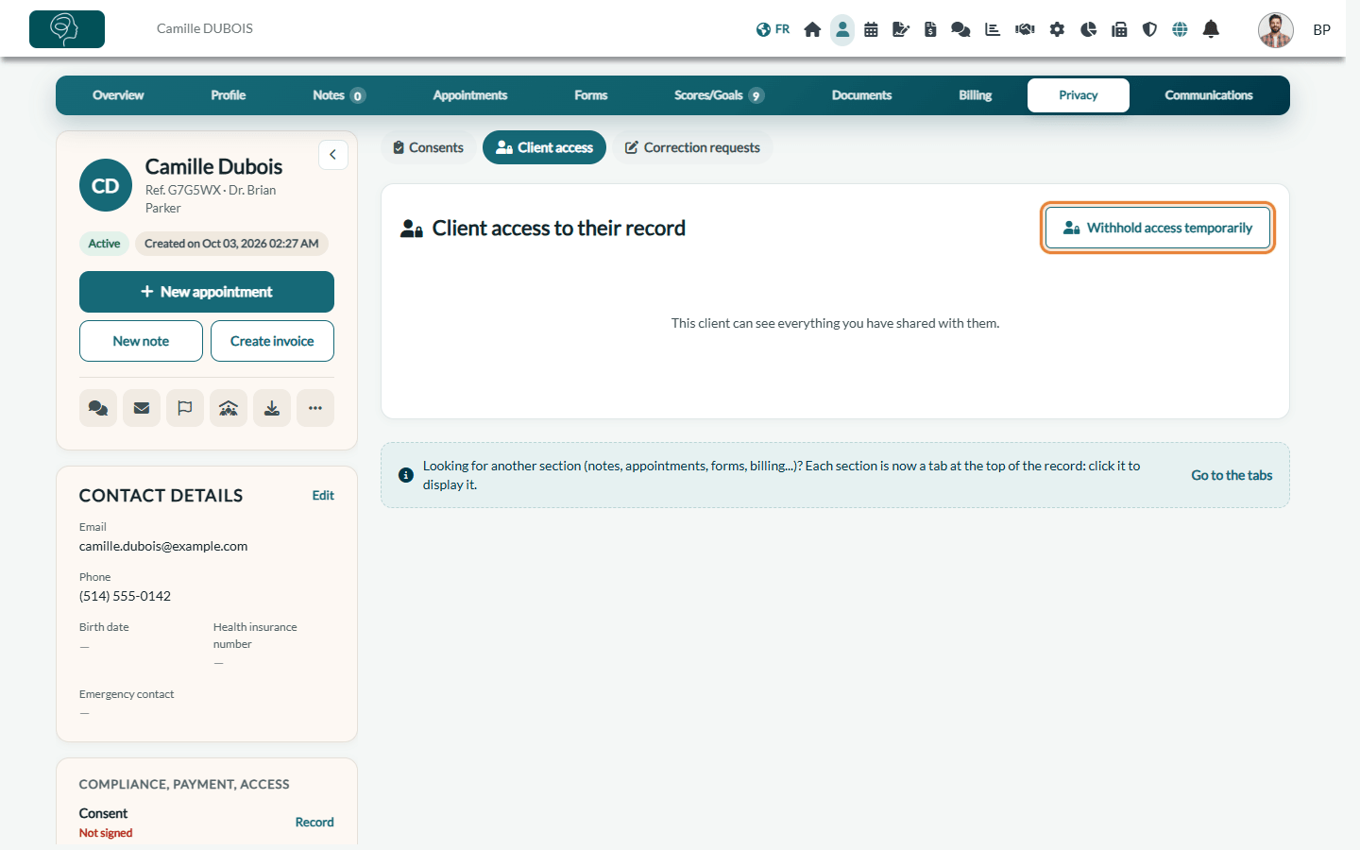1360x850 pixels.
Task: Open the bar chart reports icon
Action: [993, 29]
